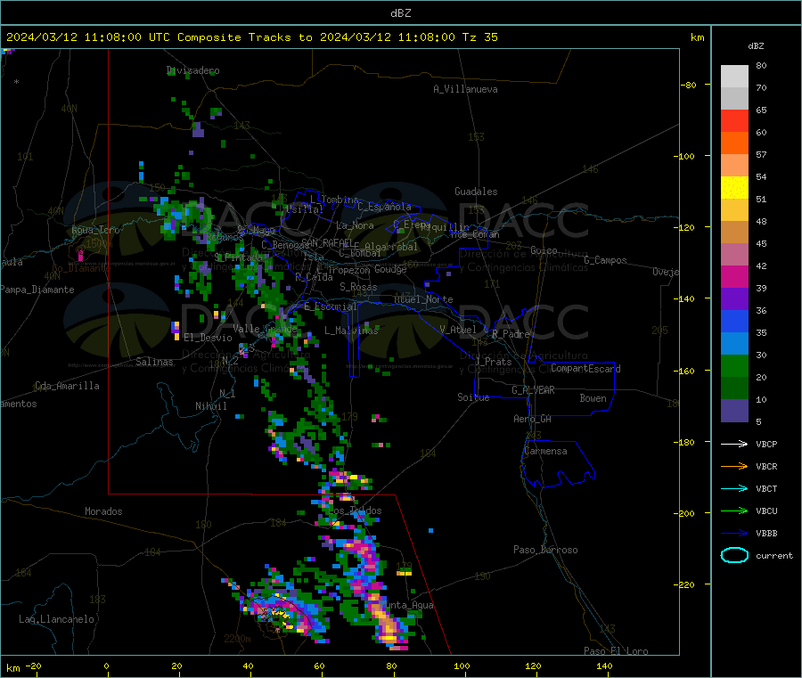Select the yellow 54 dBZ color swatch
Screen dimensions: 802x678
click(734, 188)
